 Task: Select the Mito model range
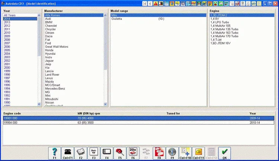[x=158, y=15]
